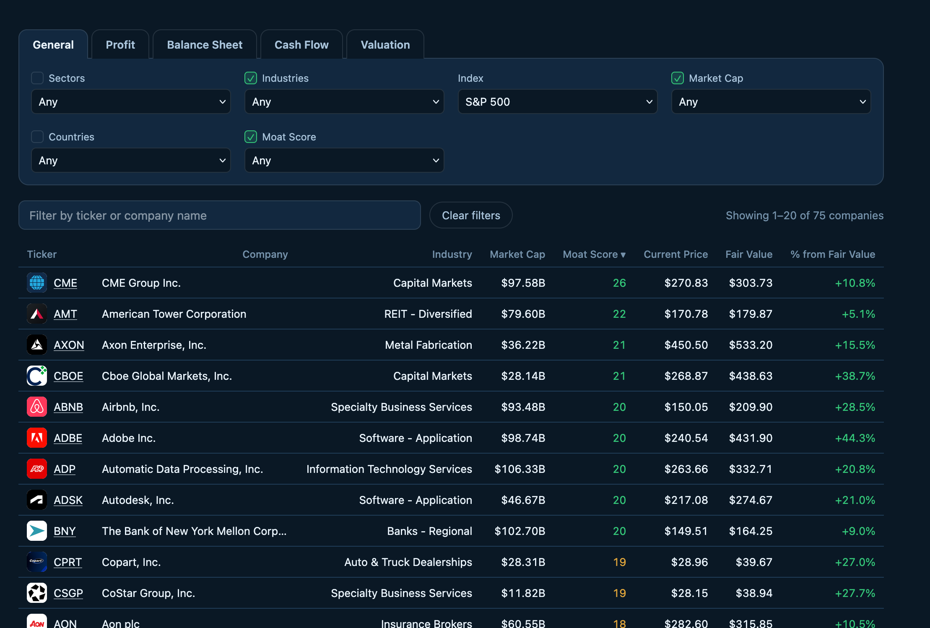
Task: Sort by Moat Score column header
Action: [594, 254]
